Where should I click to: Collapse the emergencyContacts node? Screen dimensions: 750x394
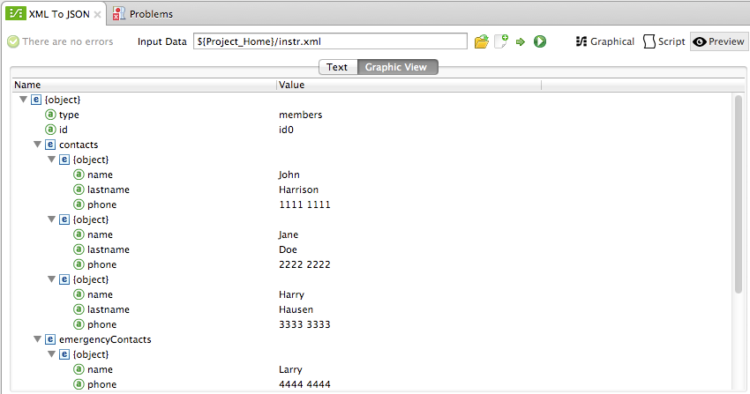[37, 339]
